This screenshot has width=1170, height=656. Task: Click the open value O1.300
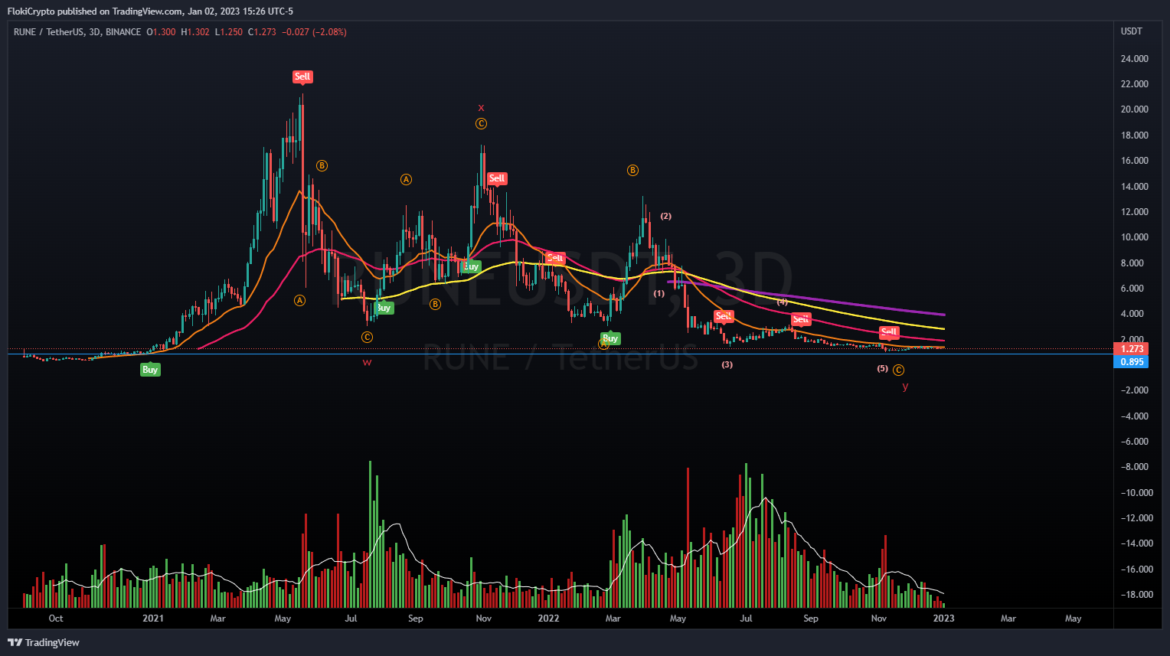tap(161, 32)
